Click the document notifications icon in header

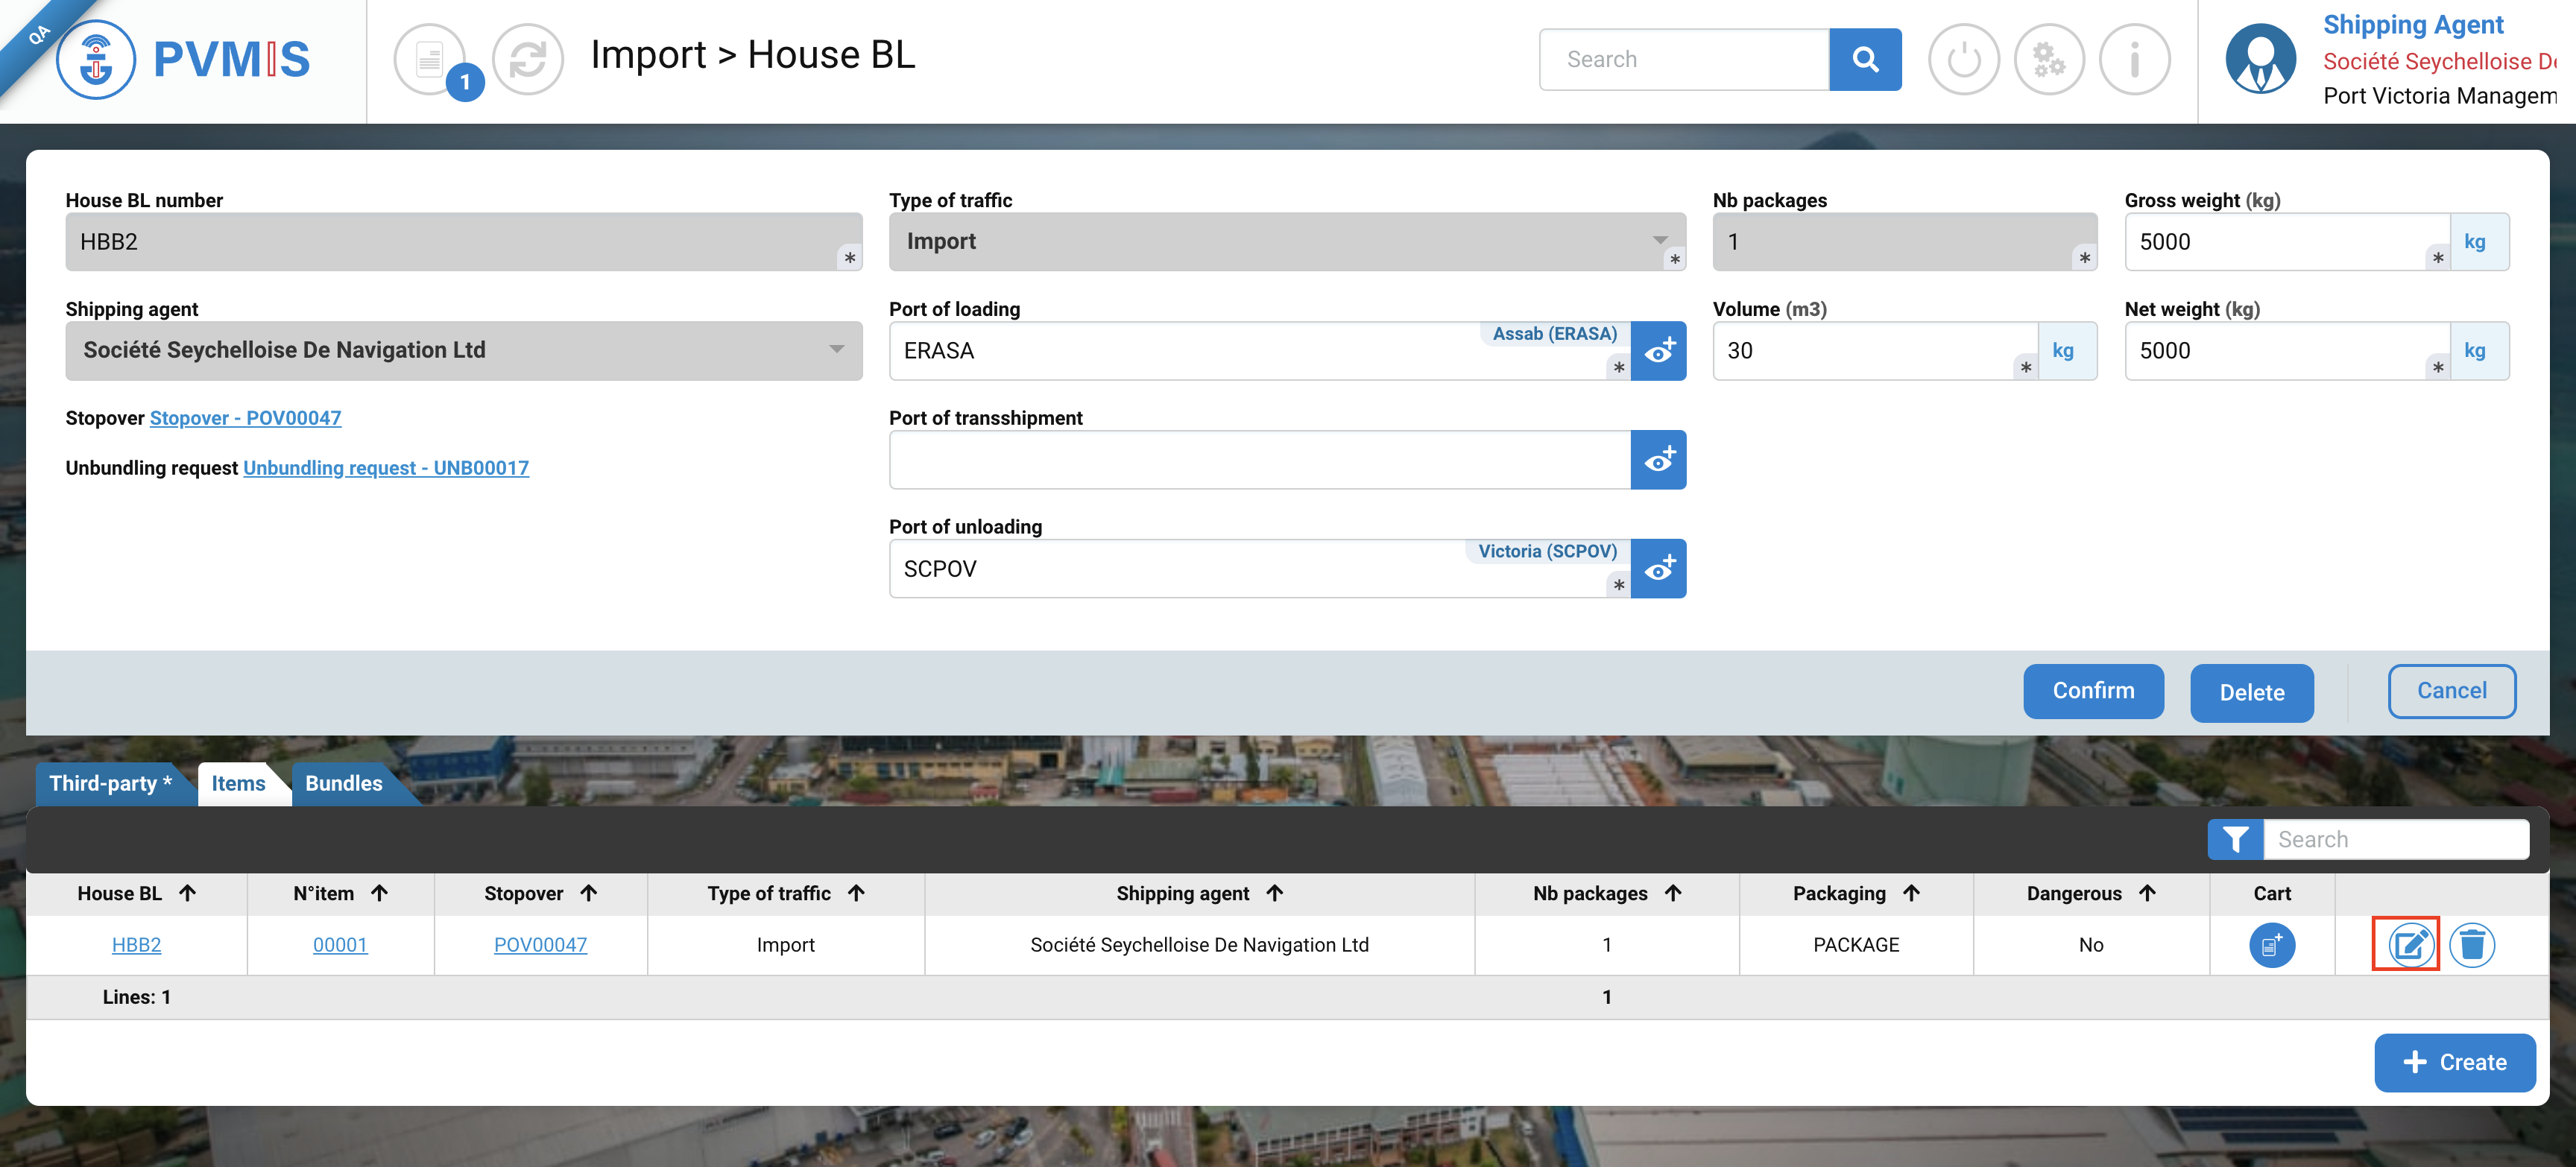(429, 59)
